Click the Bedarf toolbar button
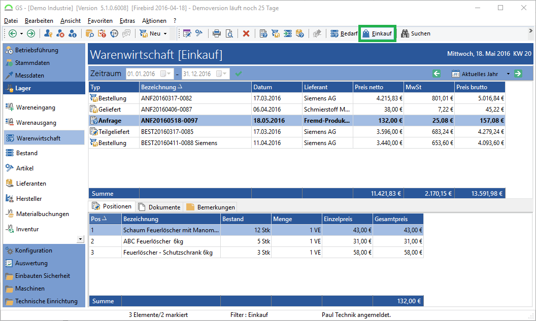 tap(344, 33)
